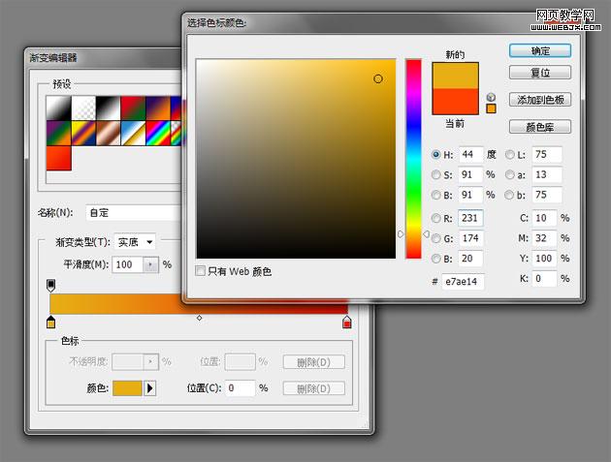Click the Y yellow field showing 100

[x=544, y=259]
